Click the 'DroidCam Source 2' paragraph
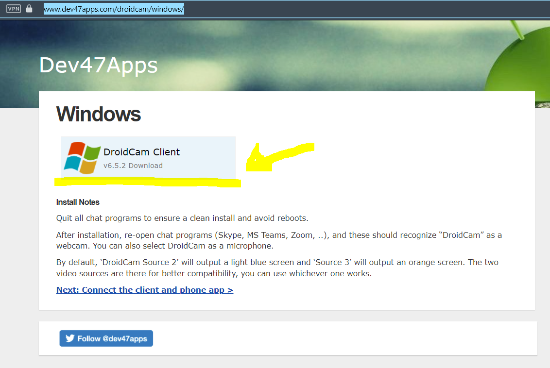 click(277, 268)
